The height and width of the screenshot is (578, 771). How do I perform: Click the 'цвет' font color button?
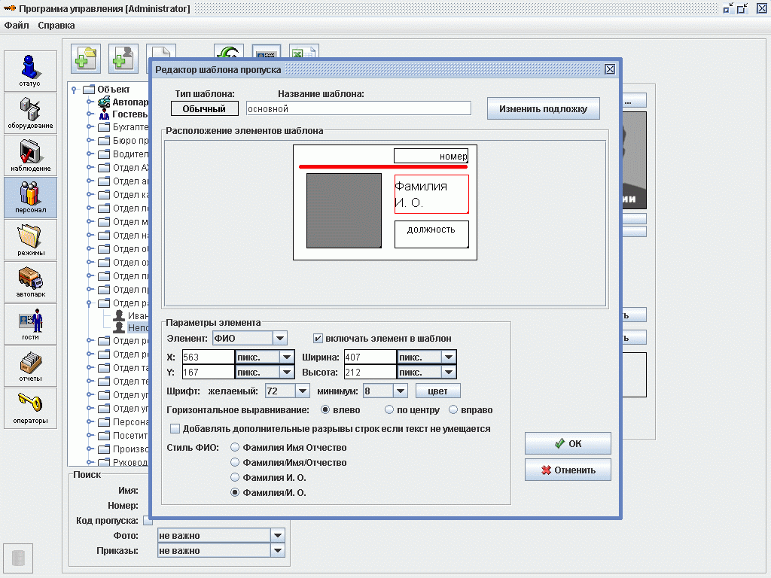point(437,391)
